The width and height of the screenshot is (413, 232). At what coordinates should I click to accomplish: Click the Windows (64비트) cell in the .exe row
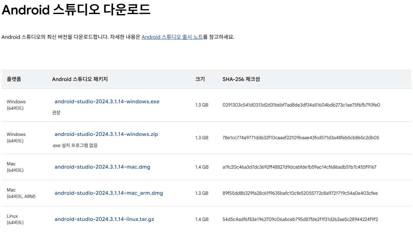[x=16, y=105]
